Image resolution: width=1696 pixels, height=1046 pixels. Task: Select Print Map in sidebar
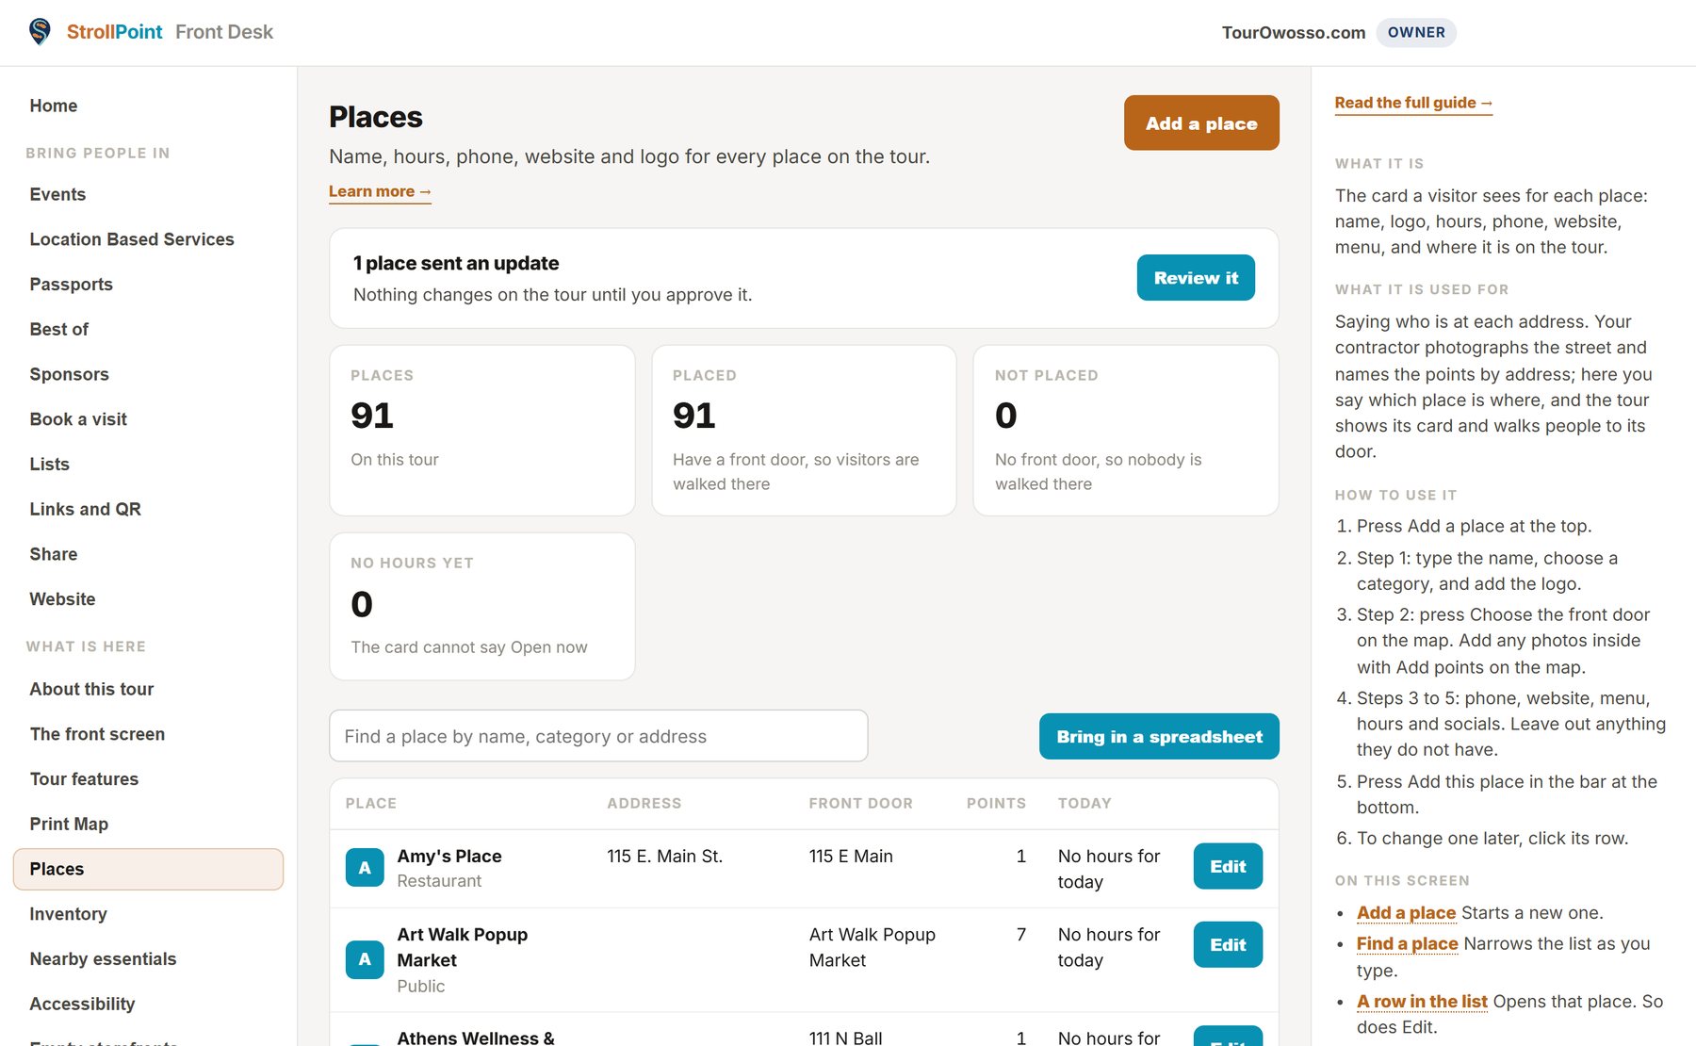point(69,824)
